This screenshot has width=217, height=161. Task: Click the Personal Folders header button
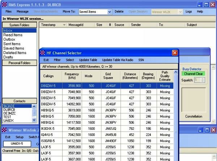coord(20,63)
